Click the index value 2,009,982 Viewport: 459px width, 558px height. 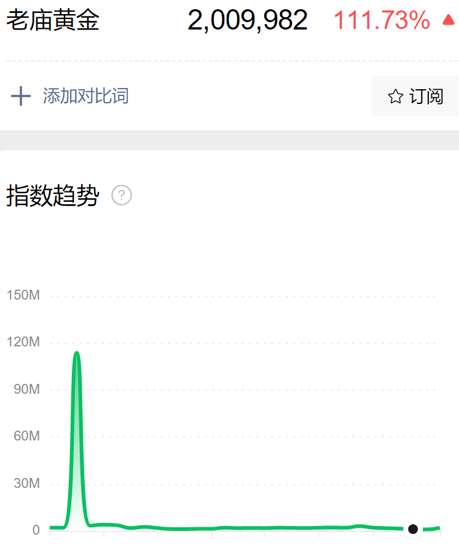tap(248, 20)
